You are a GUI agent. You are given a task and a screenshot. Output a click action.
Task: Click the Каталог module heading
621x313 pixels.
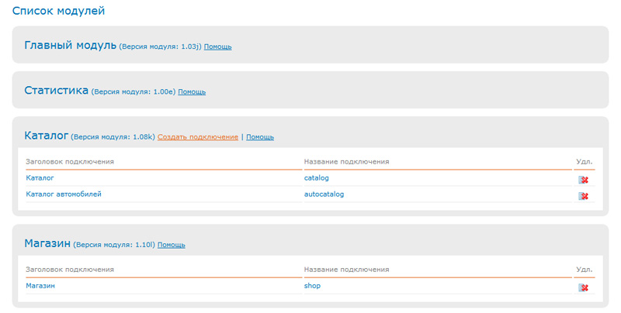pyautogui.click(x=47, y=136)
